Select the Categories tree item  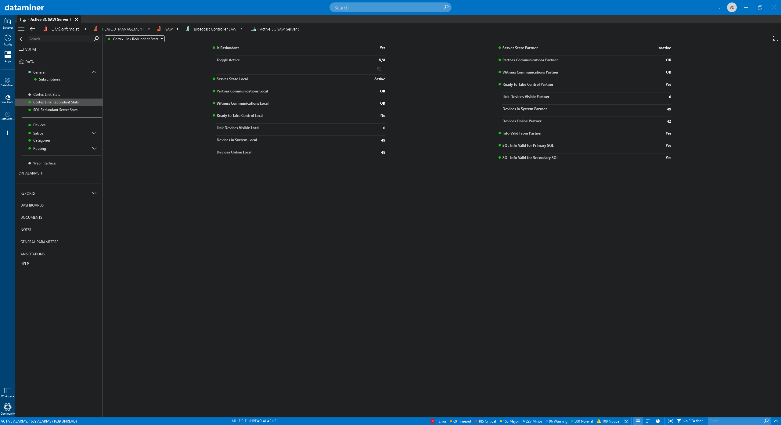tap(41, 140)
